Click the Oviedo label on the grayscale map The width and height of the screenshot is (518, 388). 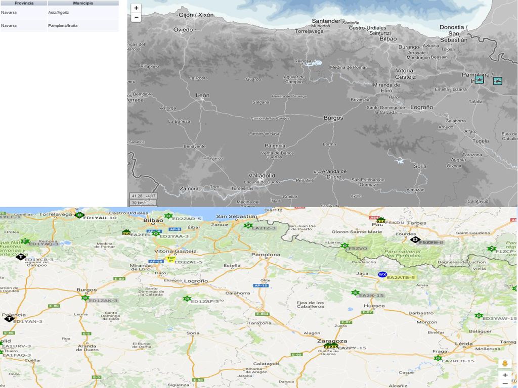(183, 30)
